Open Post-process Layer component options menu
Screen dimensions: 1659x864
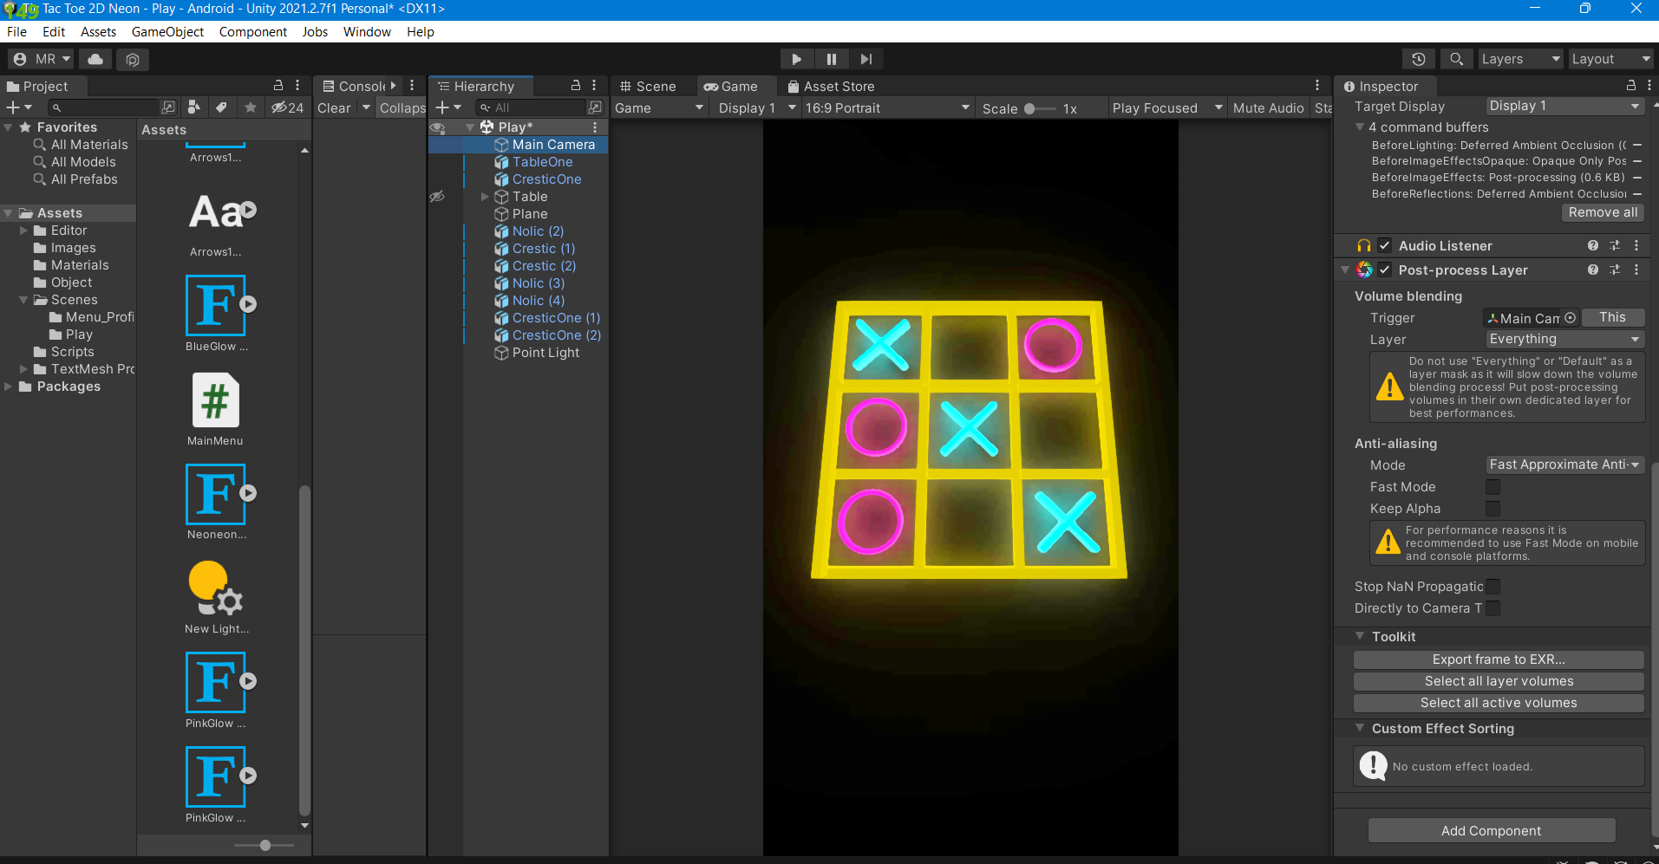point(1636,270)
